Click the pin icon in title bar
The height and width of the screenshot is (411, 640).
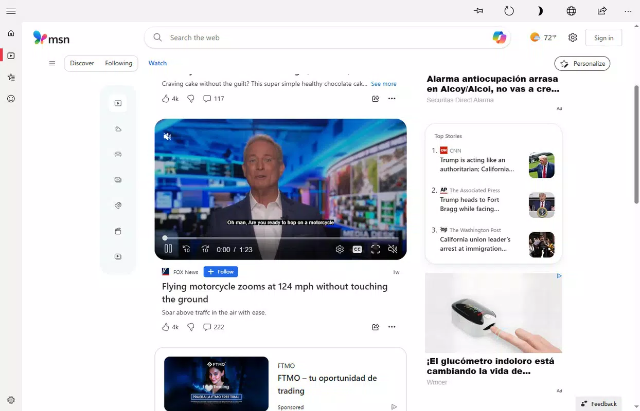(478, 11)
